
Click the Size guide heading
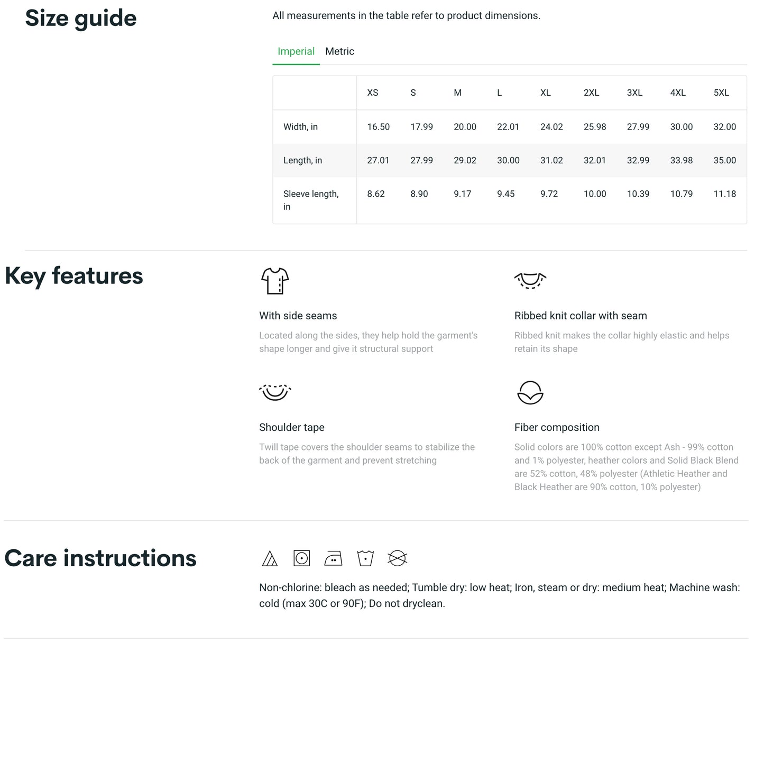point(81,18)
